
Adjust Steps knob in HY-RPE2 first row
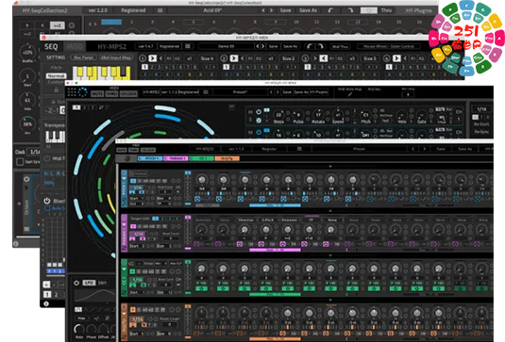278,115
